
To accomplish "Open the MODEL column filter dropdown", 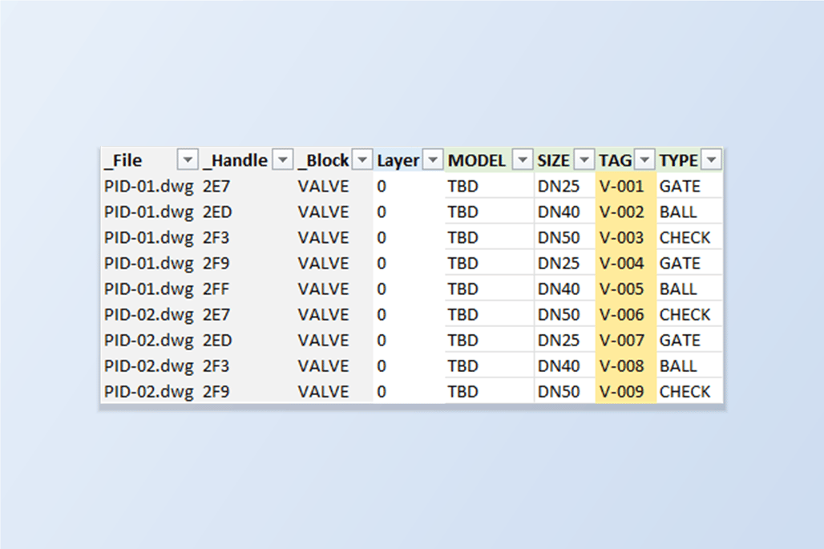I will click(x=523, y=159).
